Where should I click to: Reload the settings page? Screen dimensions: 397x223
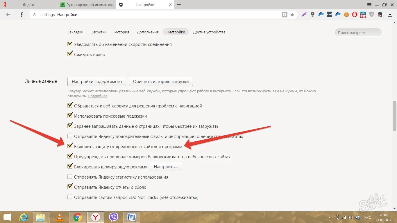pos(34,15)
